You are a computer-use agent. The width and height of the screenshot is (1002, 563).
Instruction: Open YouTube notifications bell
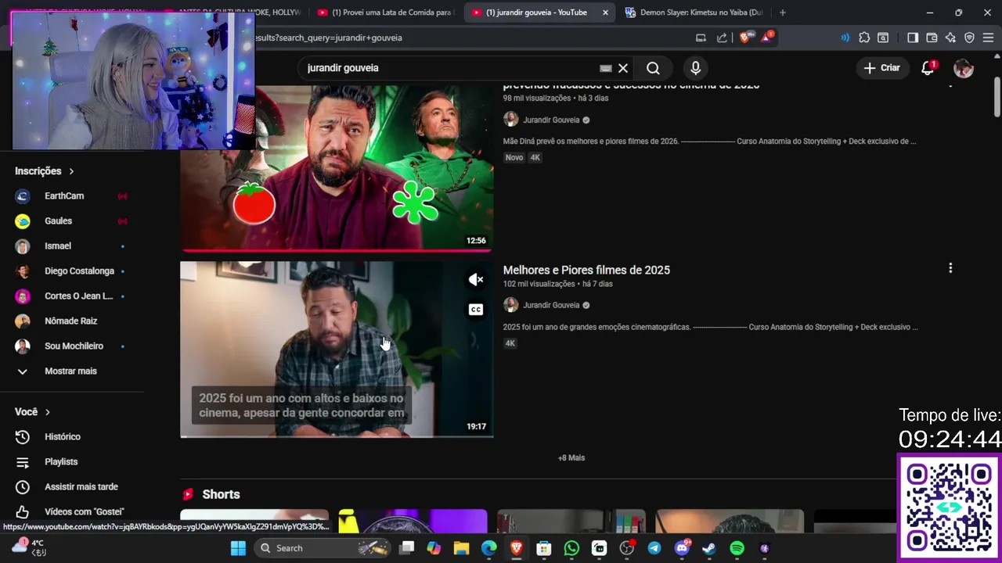(x=928, y=68)
